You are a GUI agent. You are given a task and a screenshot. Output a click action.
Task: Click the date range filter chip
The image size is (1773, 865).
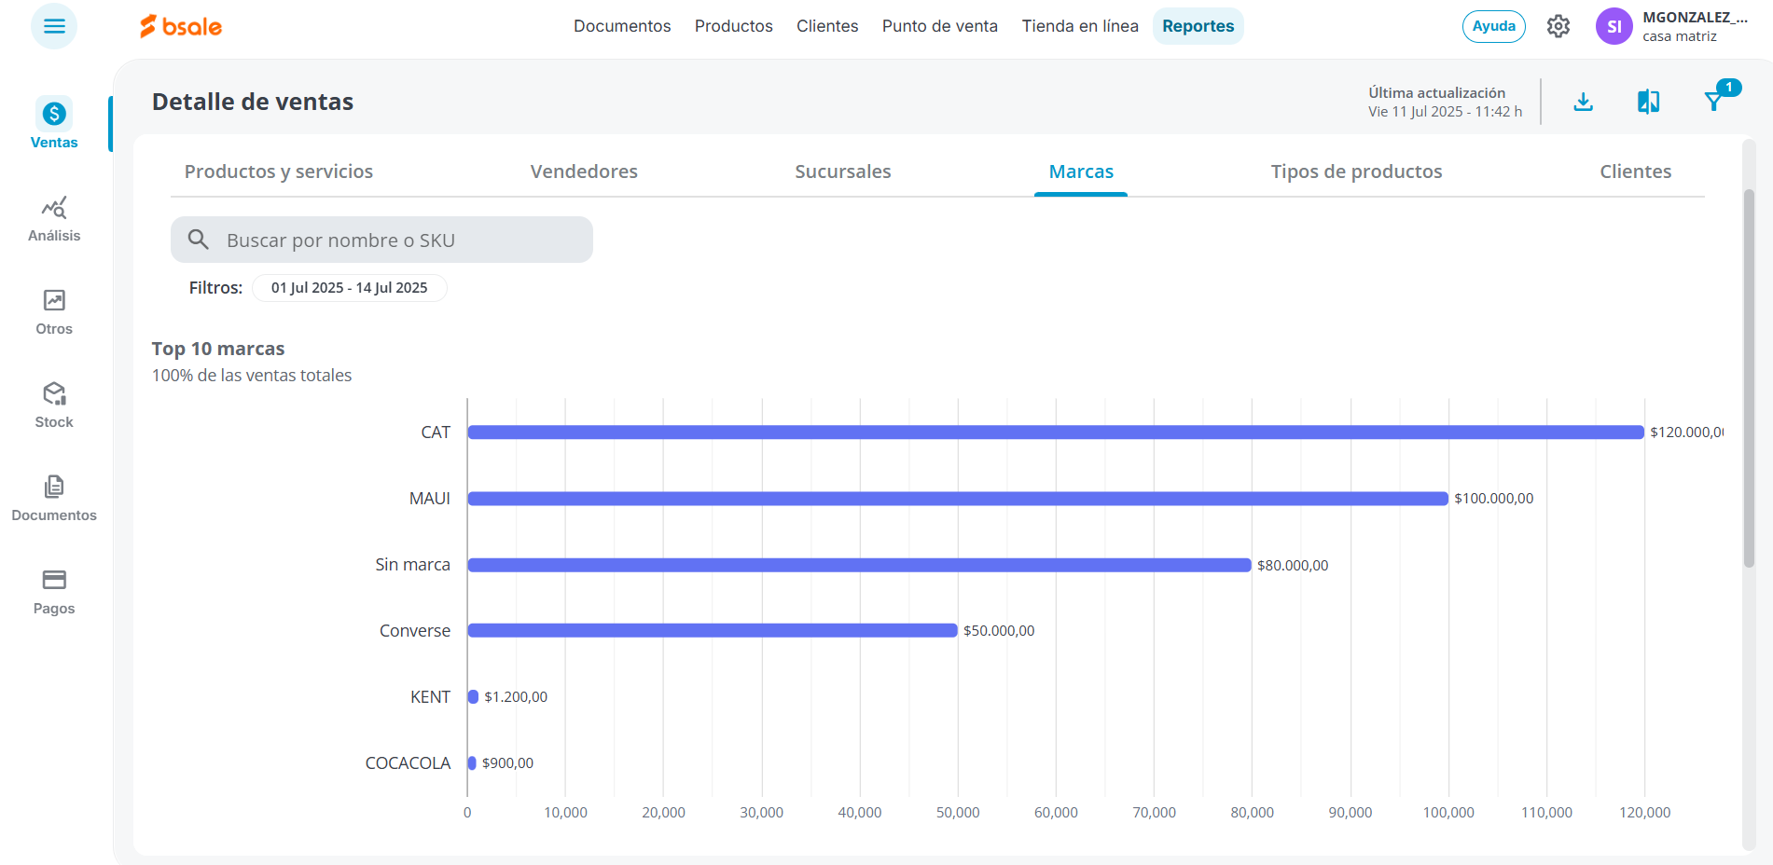click(x=350, y=288)
